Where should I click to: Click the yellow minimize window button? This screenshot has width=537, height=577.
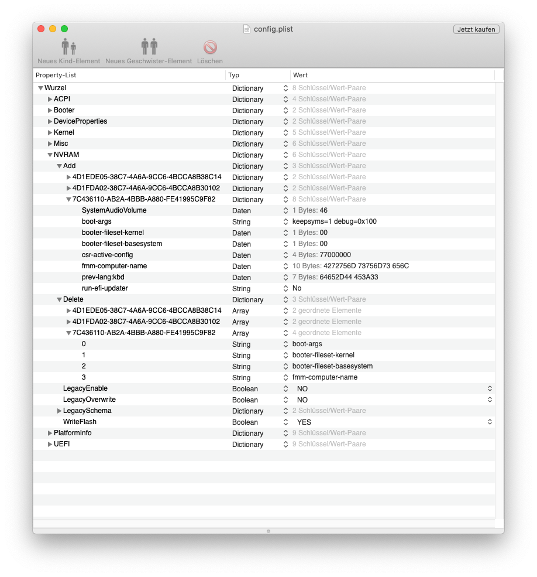(x=53, y=29)
